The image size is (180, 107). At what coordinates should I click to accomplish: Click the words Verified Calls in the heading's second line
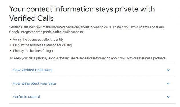(31, 18)
